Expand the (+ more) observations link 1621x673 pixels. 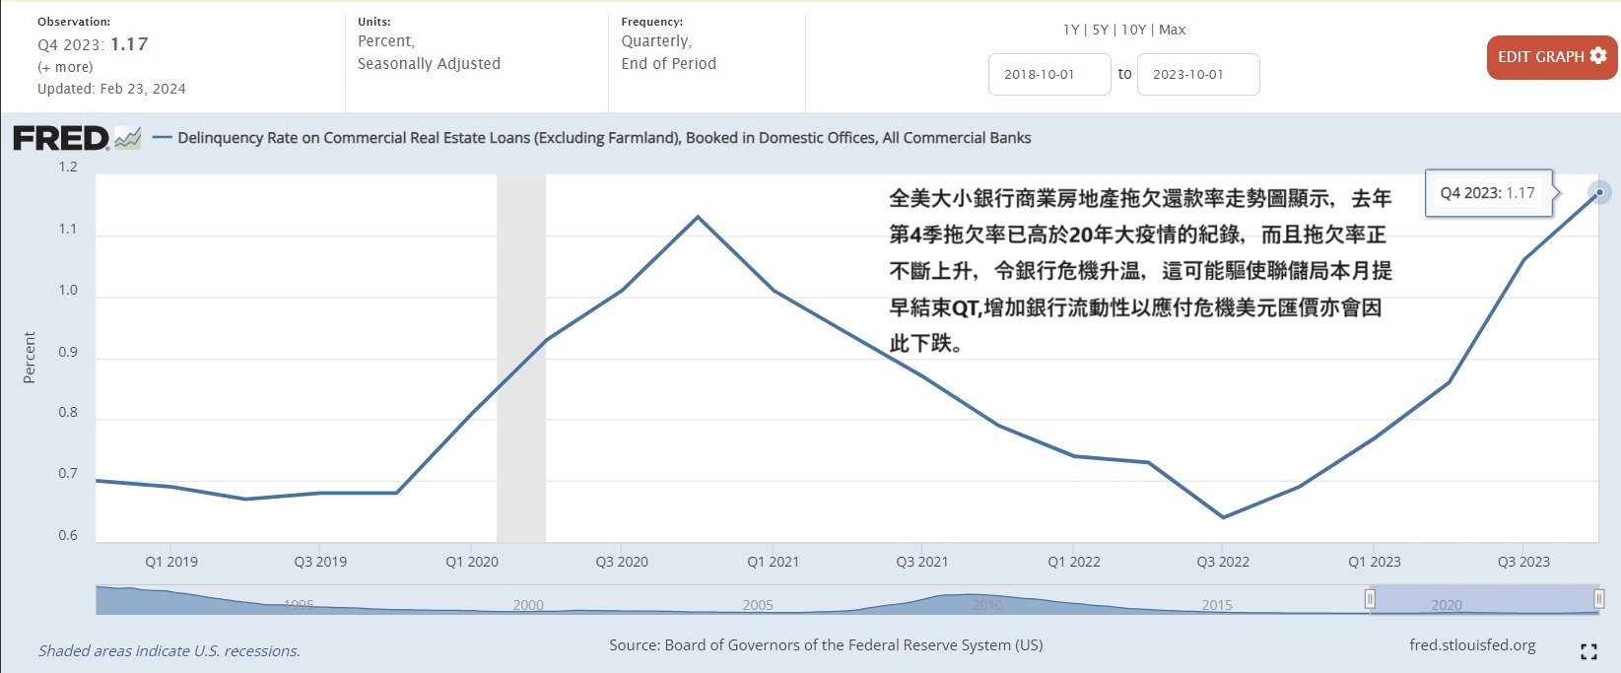point(65,67)
